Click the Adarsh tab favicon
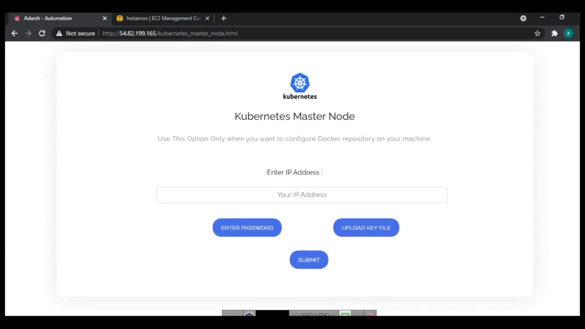 click(x=17, y=18)
